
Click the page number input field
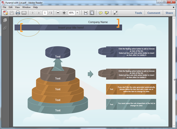click(45, 13)
